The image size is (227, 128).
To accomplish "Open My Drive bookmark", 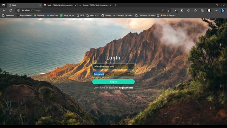I will click(x=39, y=15).
